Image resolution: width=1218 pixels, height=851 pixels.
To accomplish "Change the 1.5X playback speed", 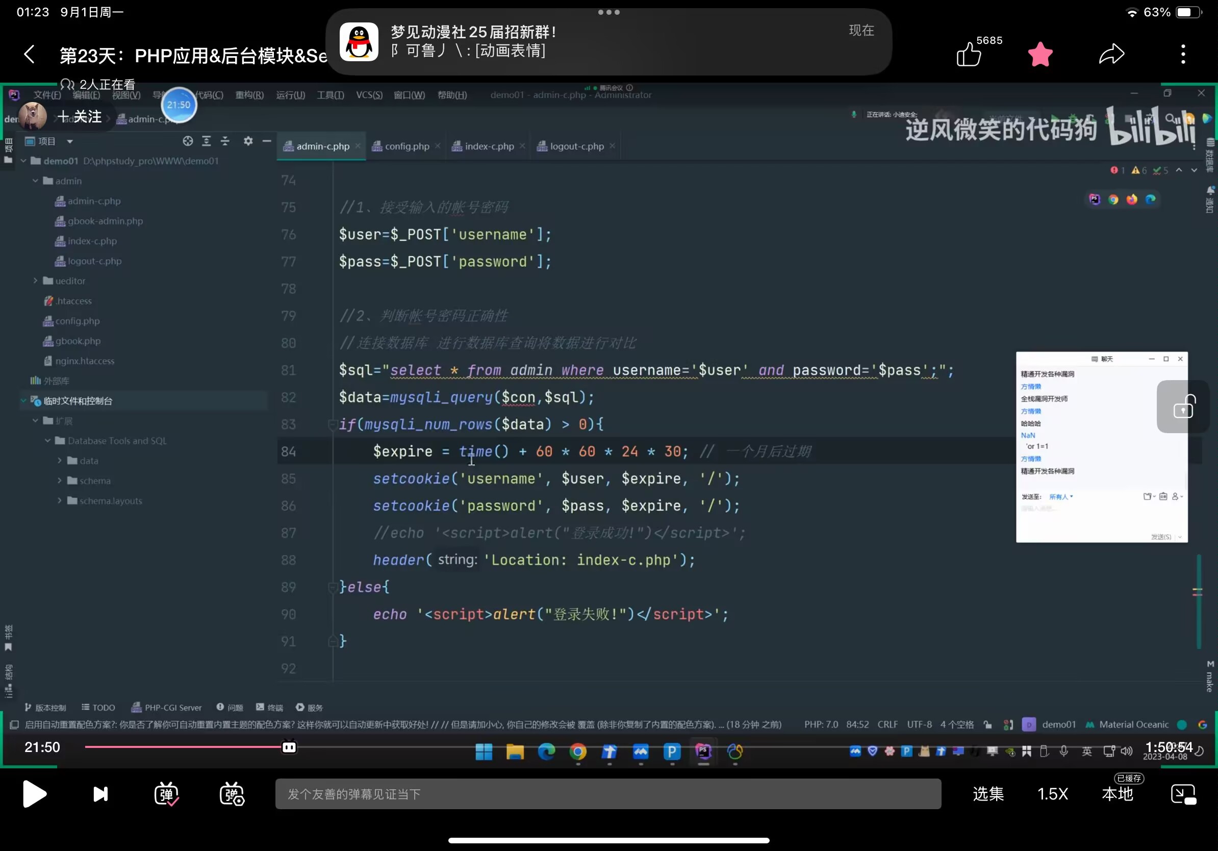I will pos(1052,794).
